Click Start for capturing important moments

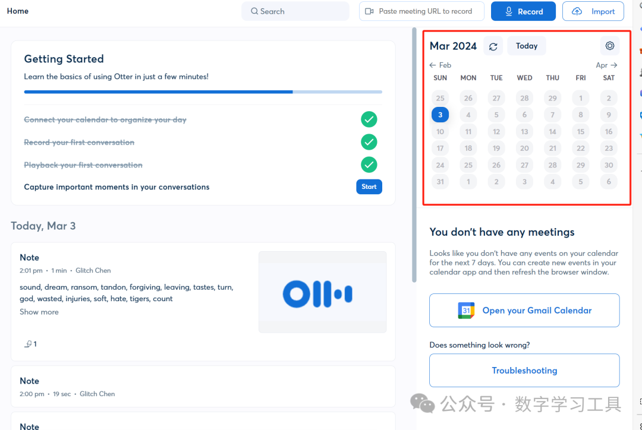coord(369,186)
